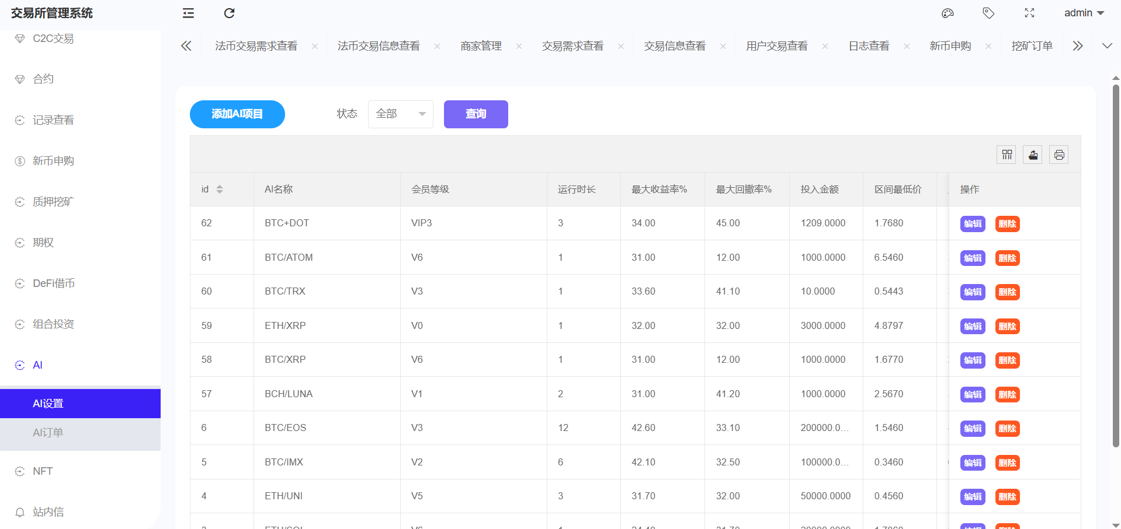Viewport: 1121px width, 529px height.
Task: Switch to the 日志查看 tab
Action: coord(869,46)
